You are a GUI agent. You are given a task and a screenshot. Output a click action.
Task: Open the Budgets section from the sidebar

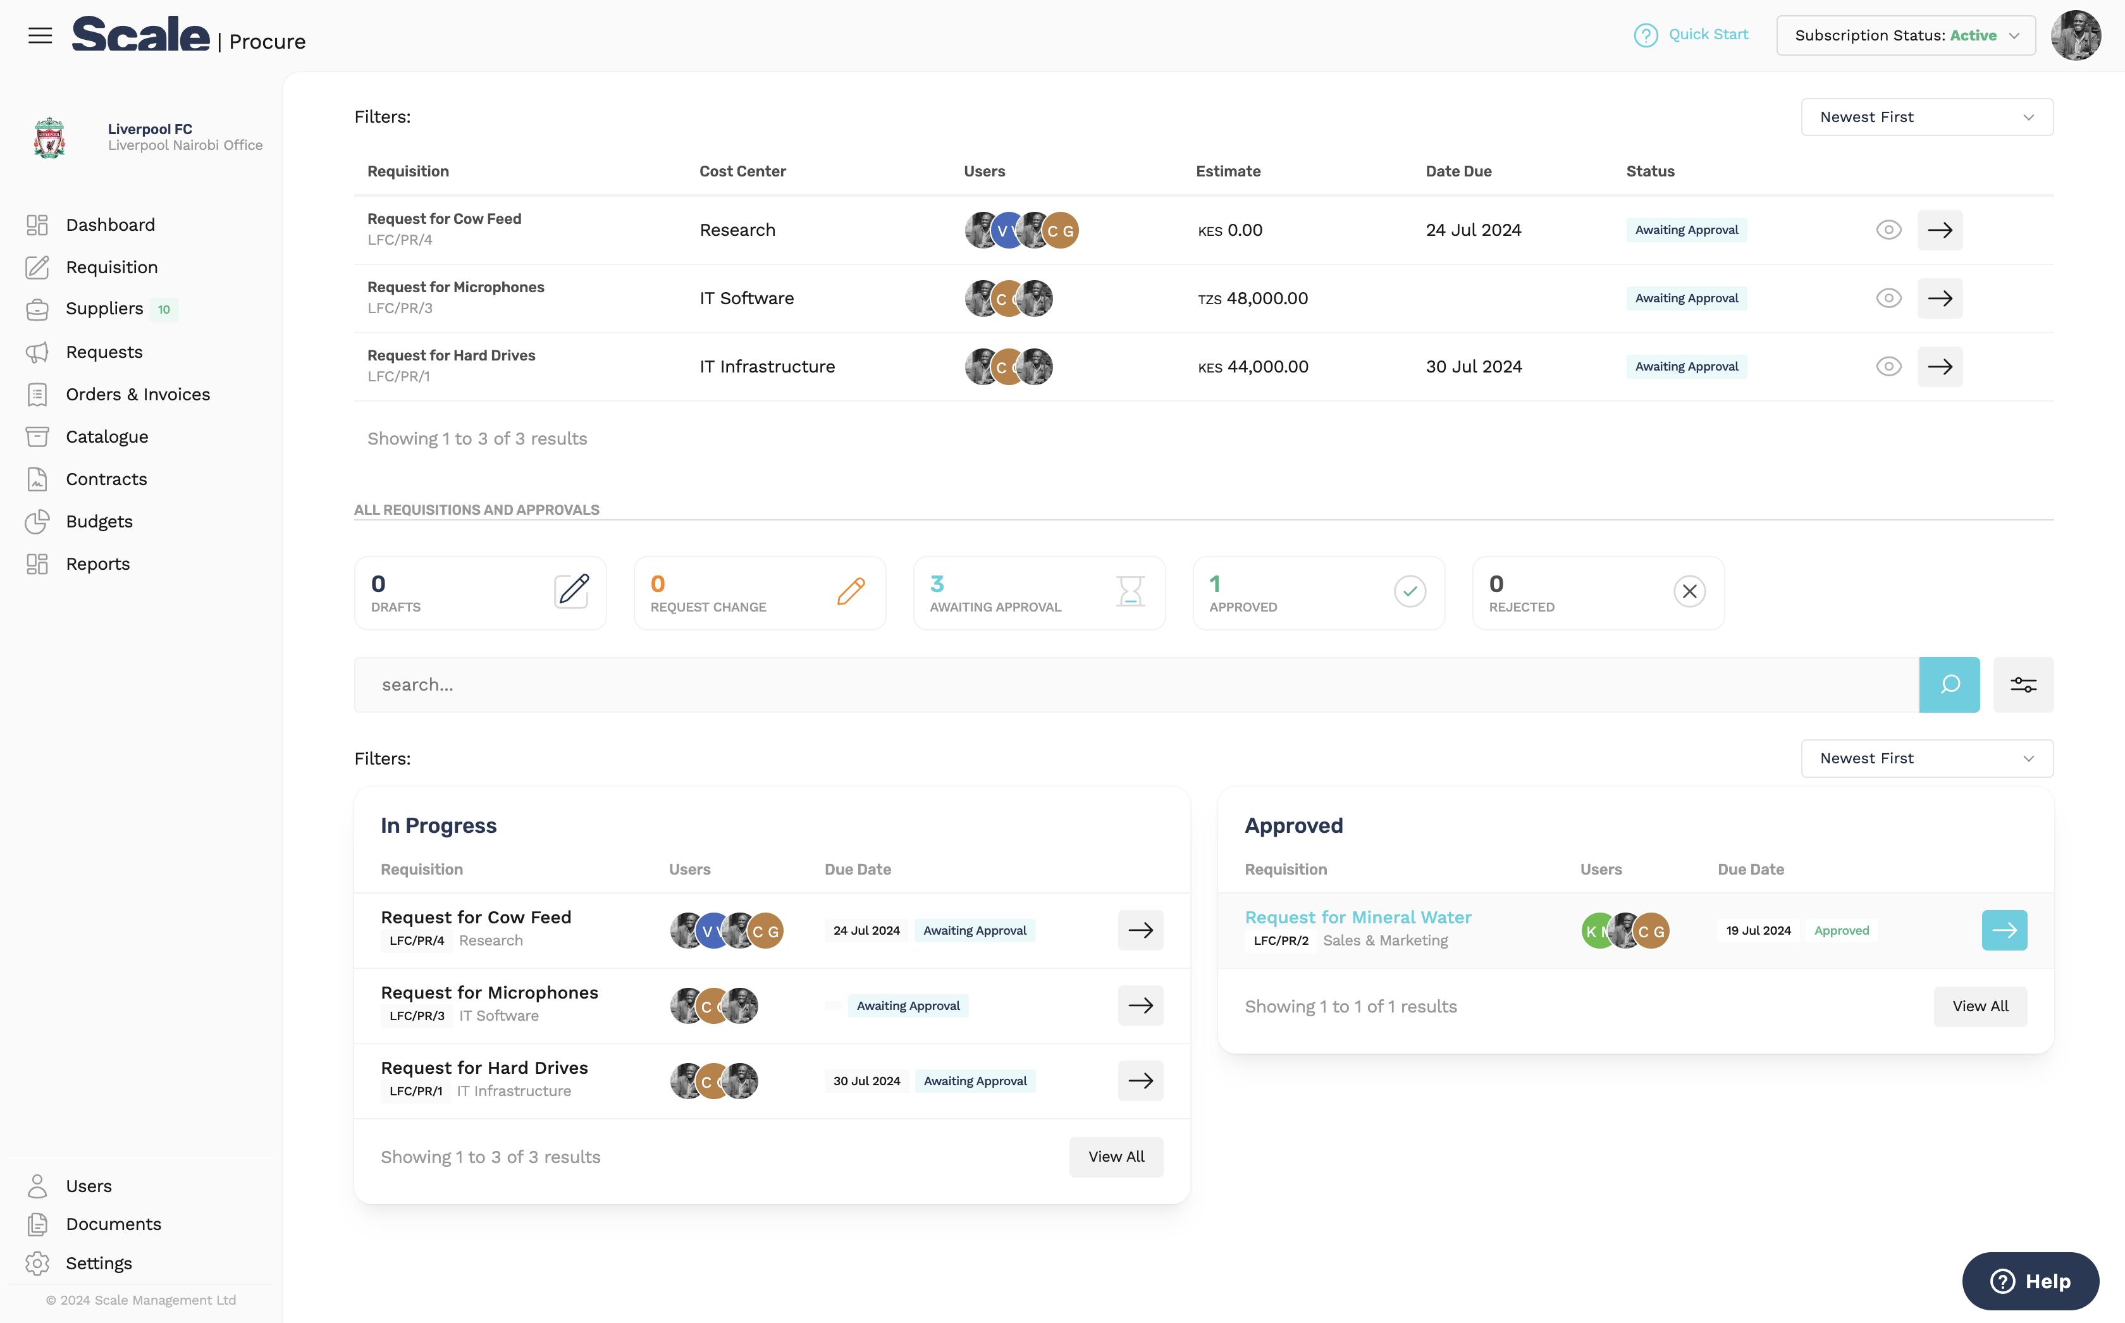click(x=101, y=520)
